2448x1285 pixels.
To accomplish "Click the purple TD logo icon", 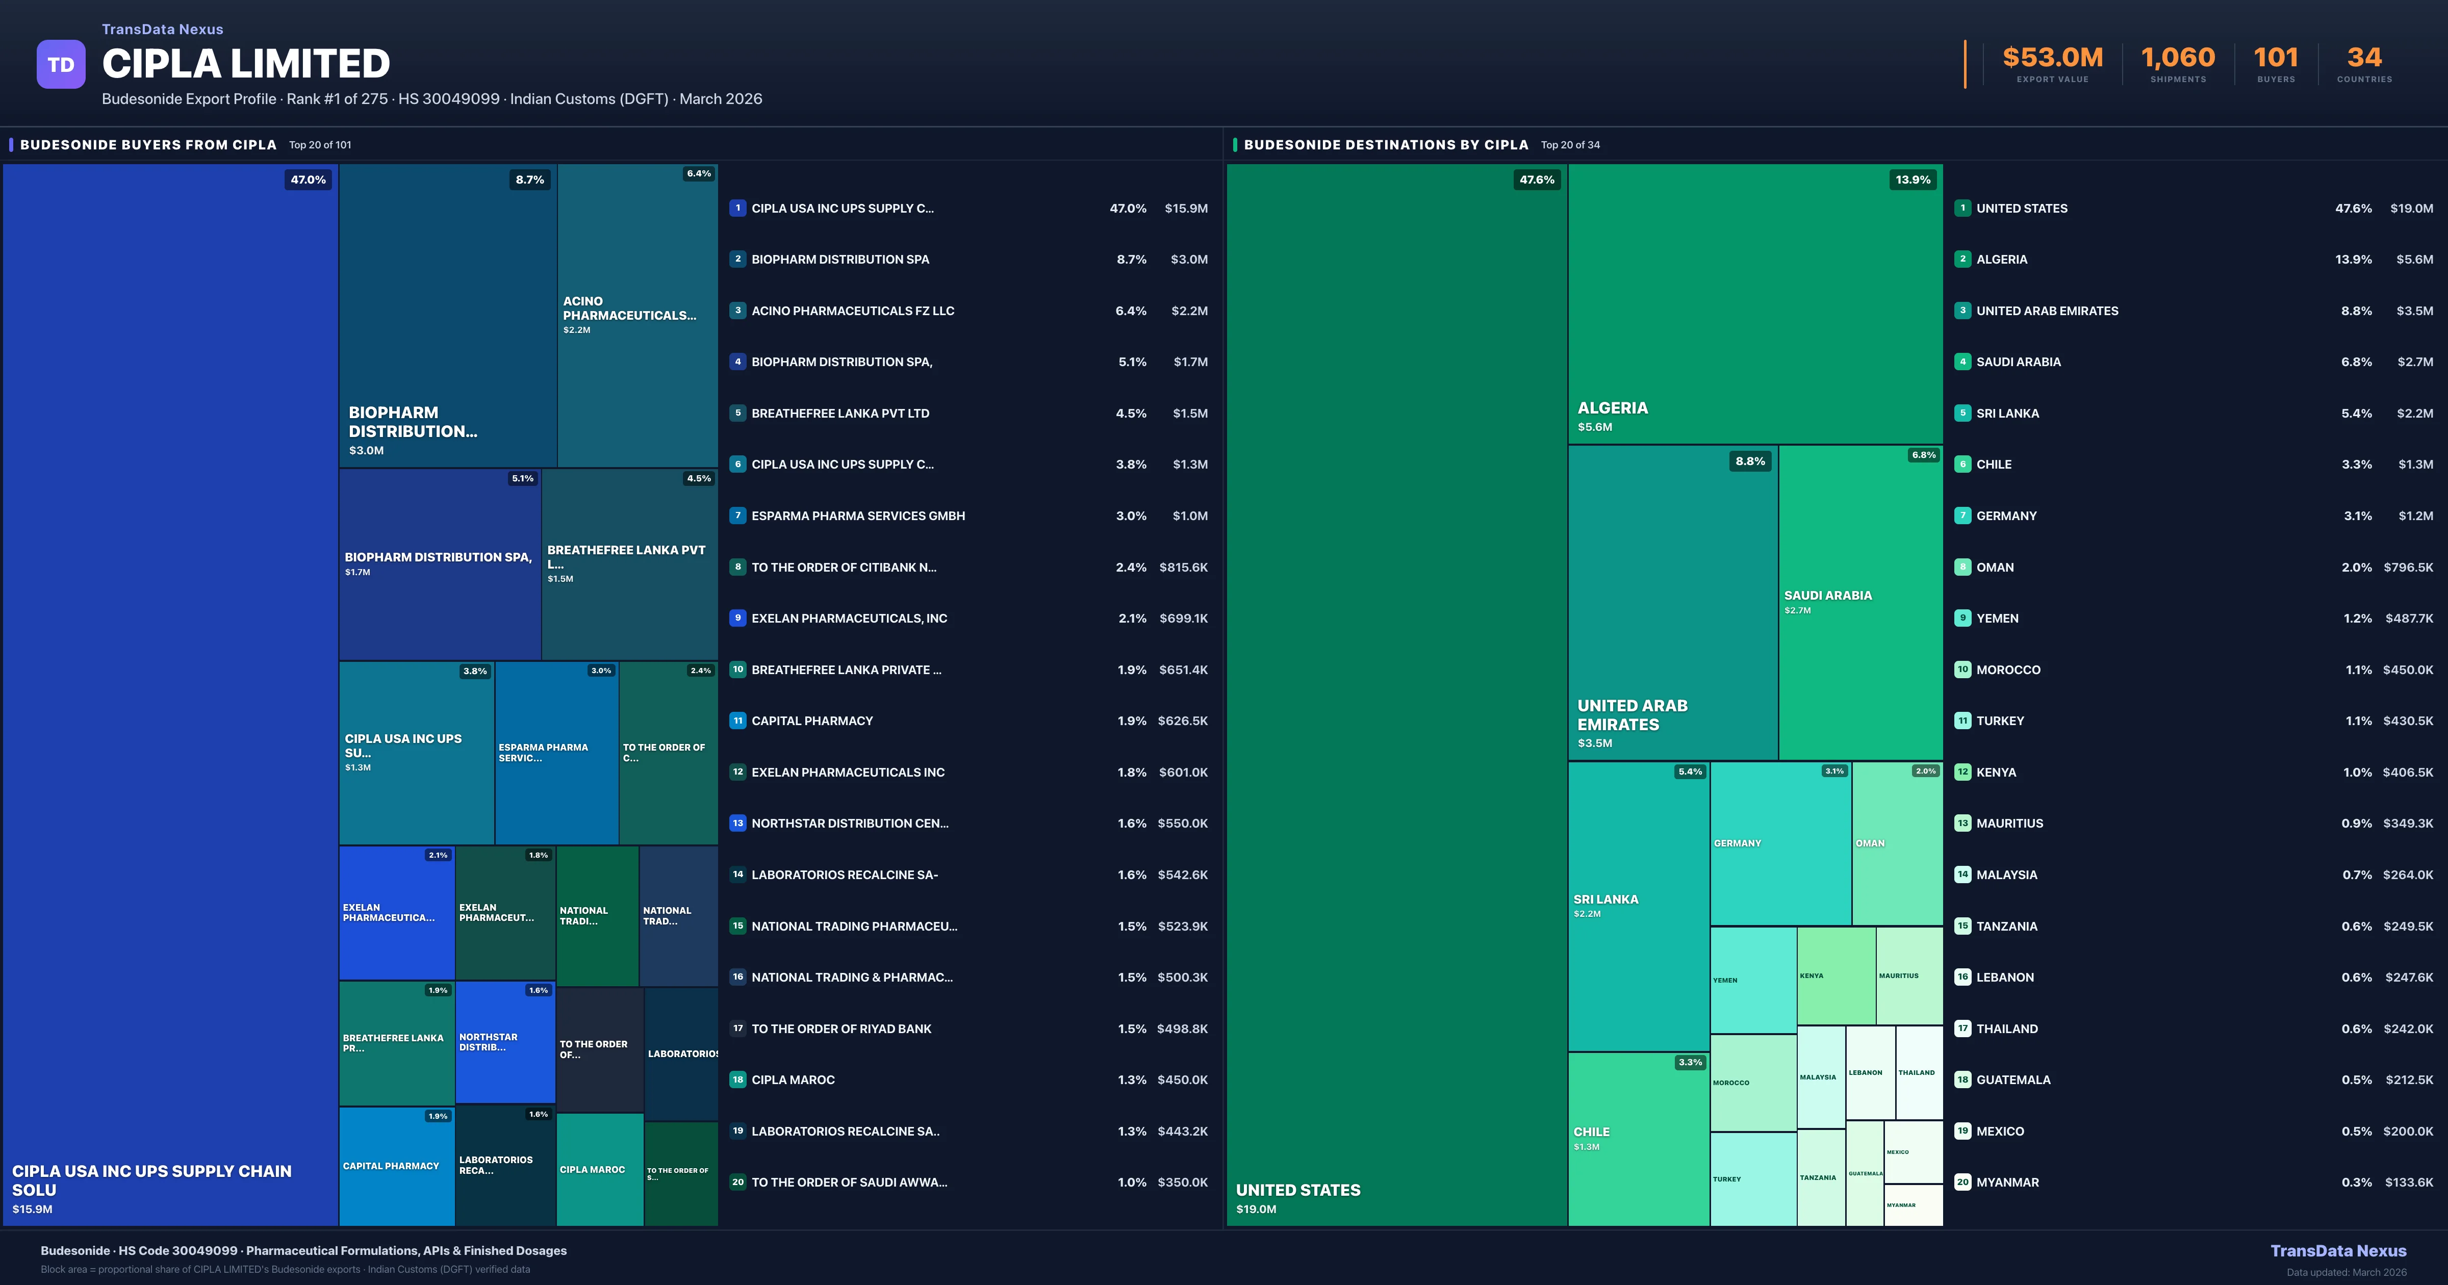I will pyautogui.click(x=61, y=65).
